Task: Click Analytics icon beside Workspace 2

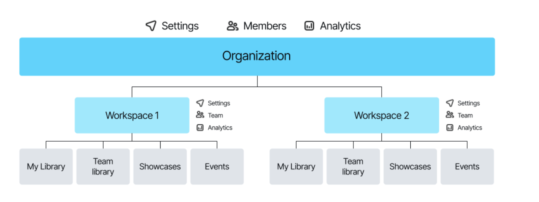Action: pos(450,128)
